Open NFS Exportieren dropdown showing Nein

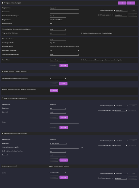pos(58,108)
